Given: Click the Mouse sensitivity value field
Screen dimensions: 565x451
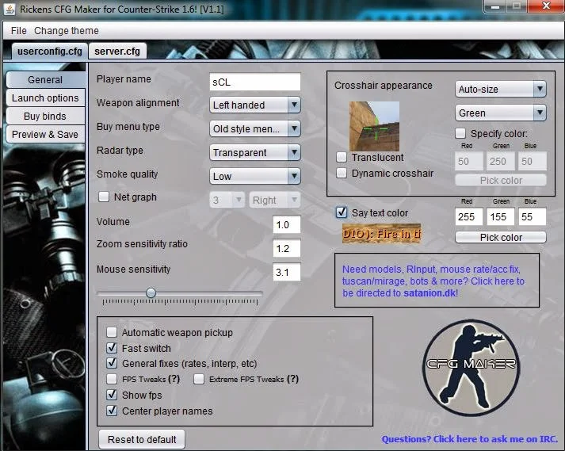Looking at the screenshot, I should click(287, 272).
